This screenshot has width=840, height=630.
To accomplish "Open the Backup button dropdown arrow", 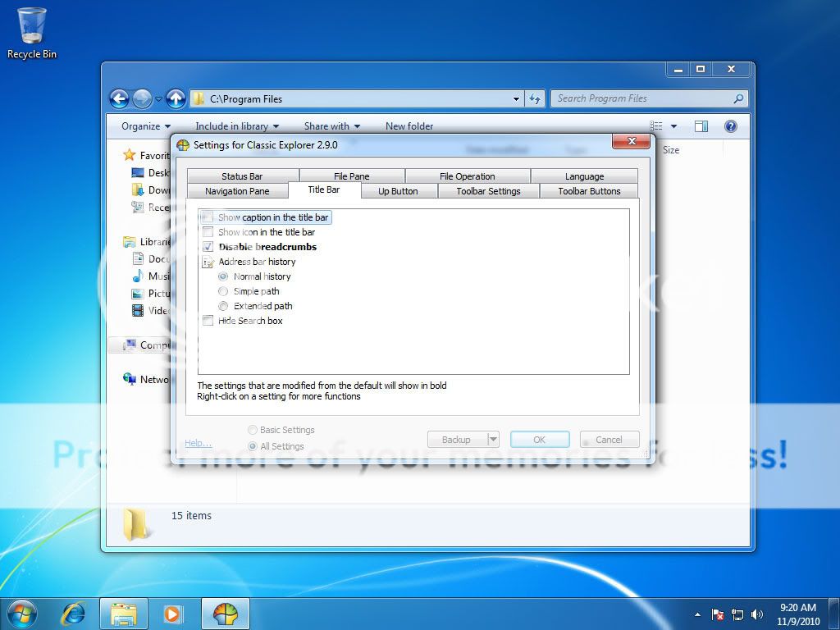I will pos(493,439).
